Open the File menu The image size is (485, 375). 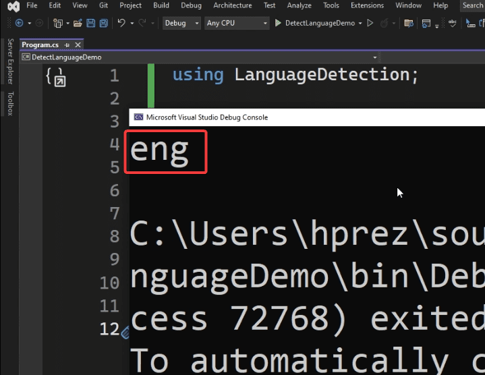click(32, 5)
